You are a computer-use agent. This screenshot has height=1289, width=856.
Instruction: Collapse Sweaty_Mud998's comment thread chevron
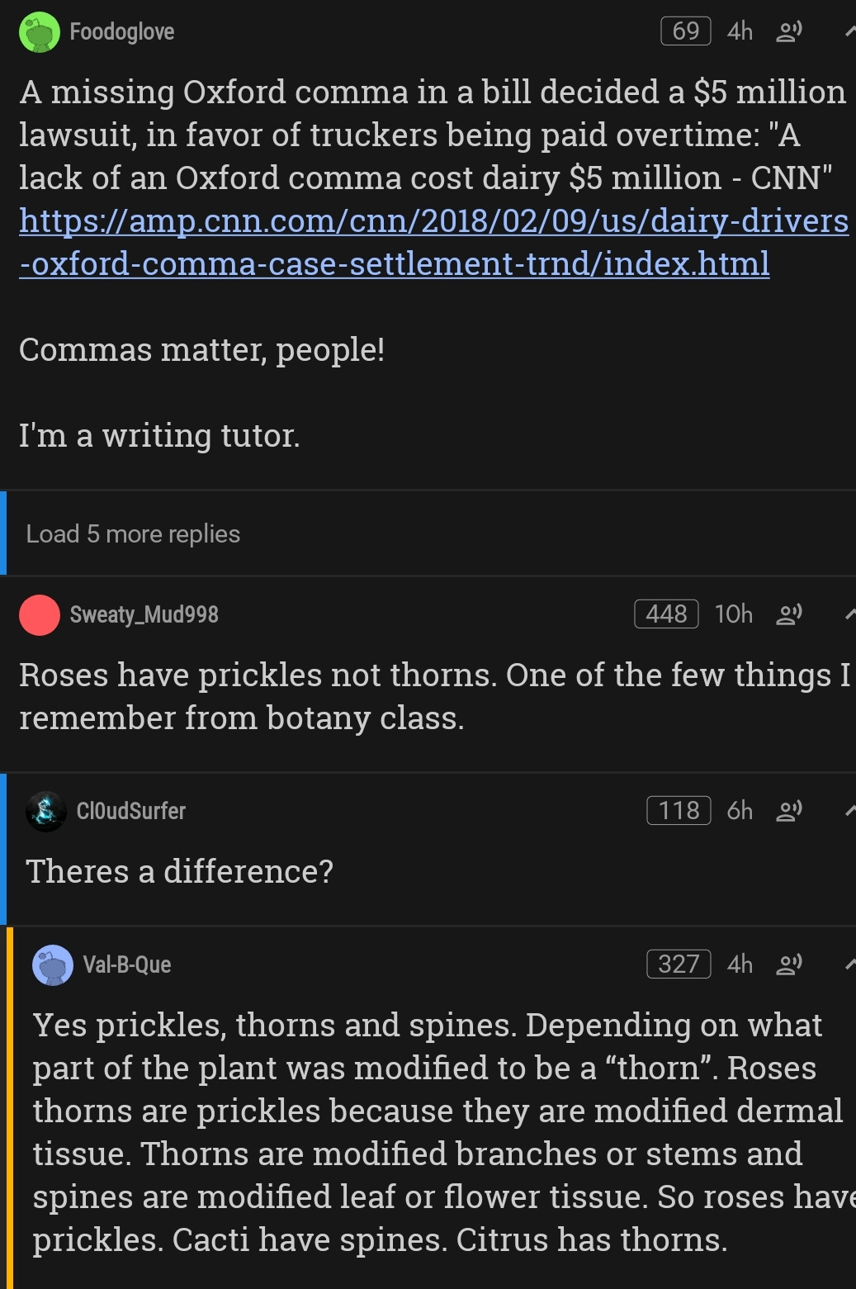[849, 614]
